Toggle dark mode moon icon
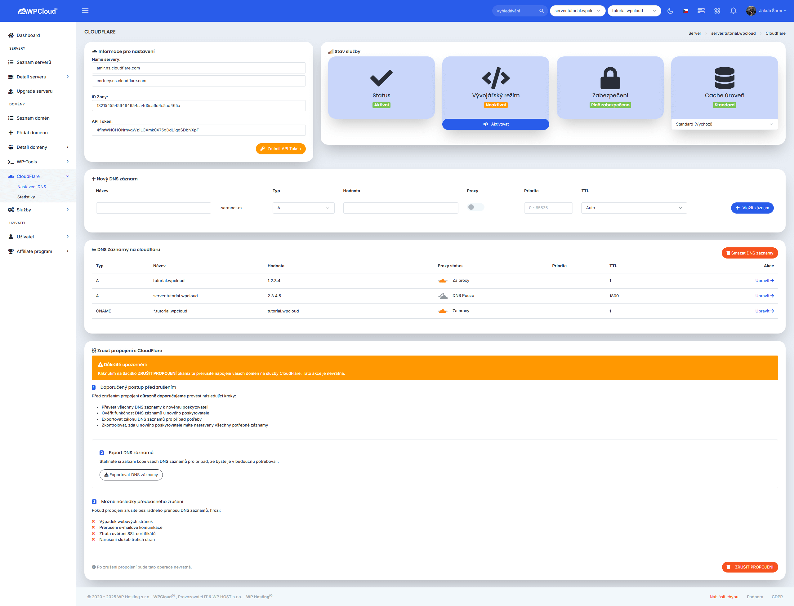 coord(670,11)
